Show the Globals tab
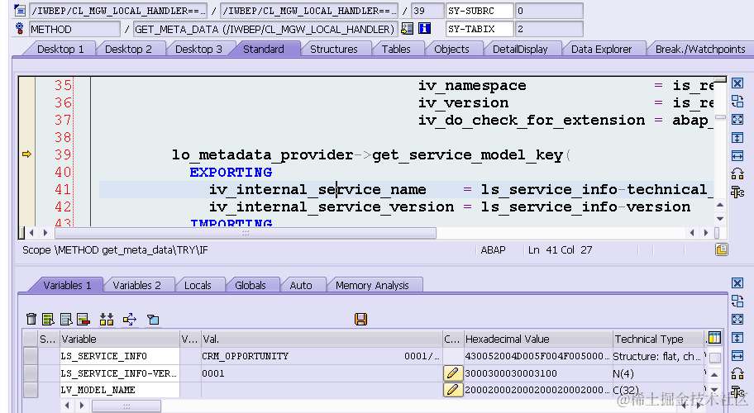754x413 pixels. 250,285
